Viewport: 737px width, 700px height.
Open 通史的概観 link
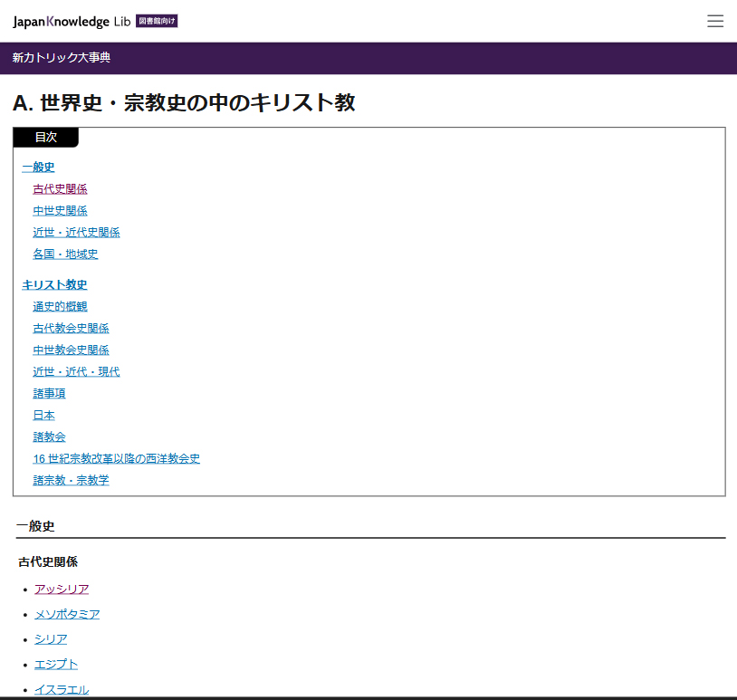60,306
